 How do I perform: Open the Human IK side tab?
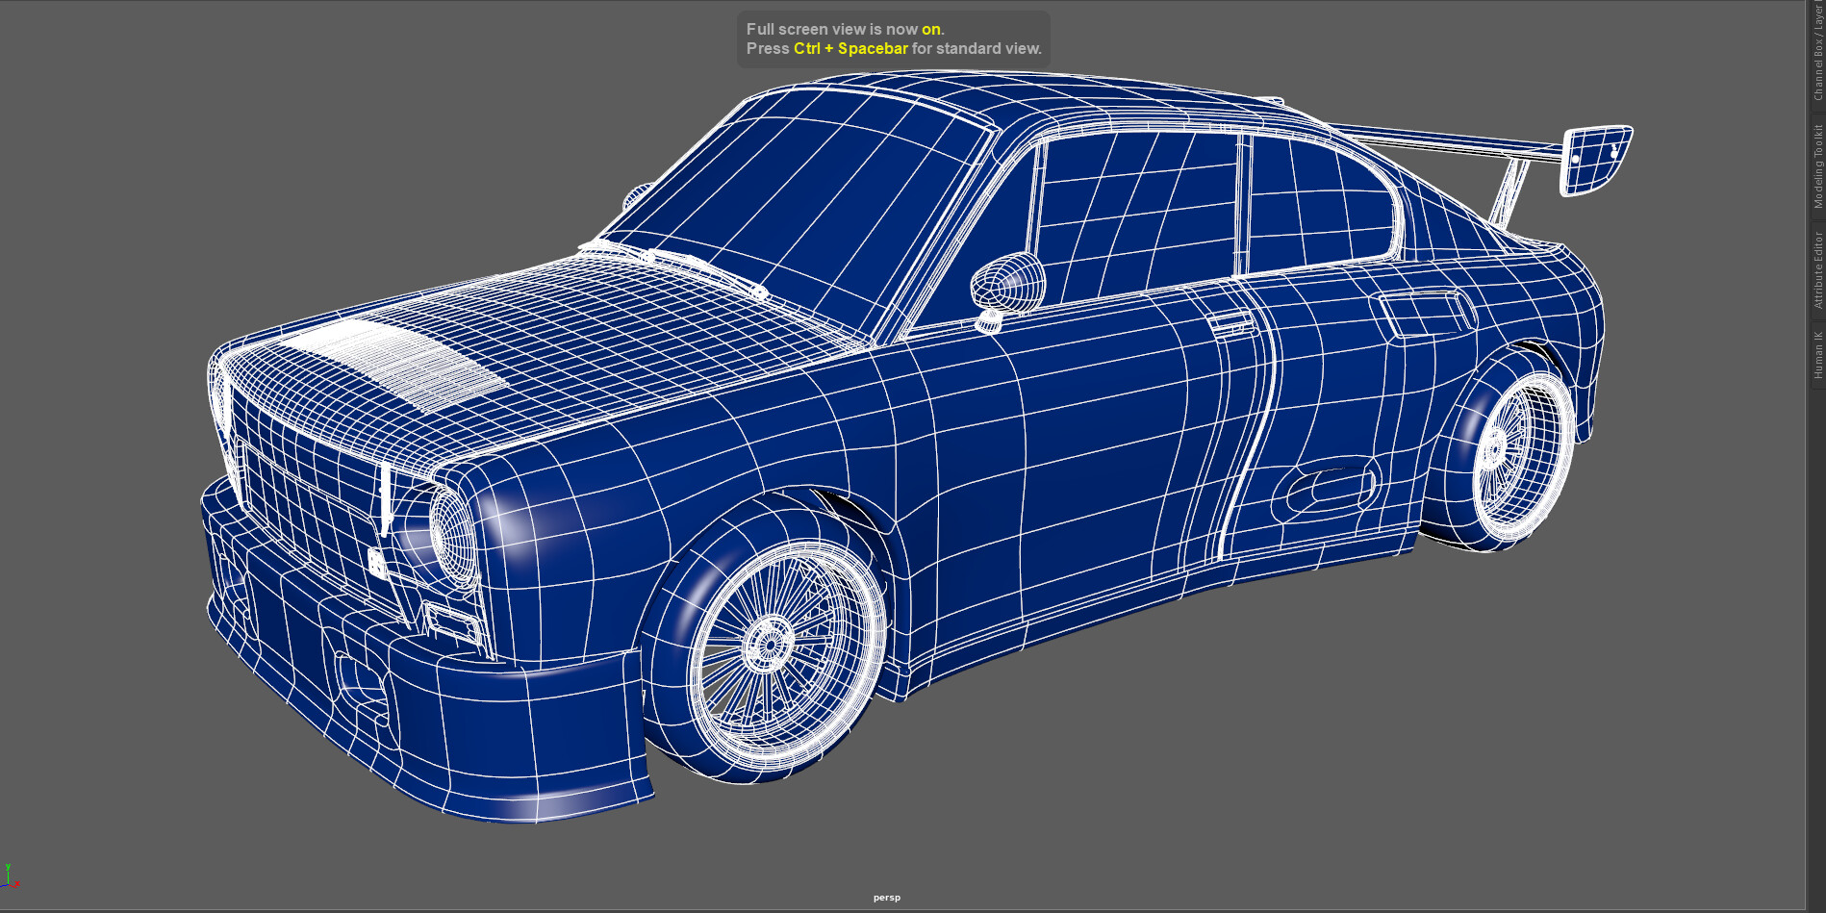[x=1817, y=355]
